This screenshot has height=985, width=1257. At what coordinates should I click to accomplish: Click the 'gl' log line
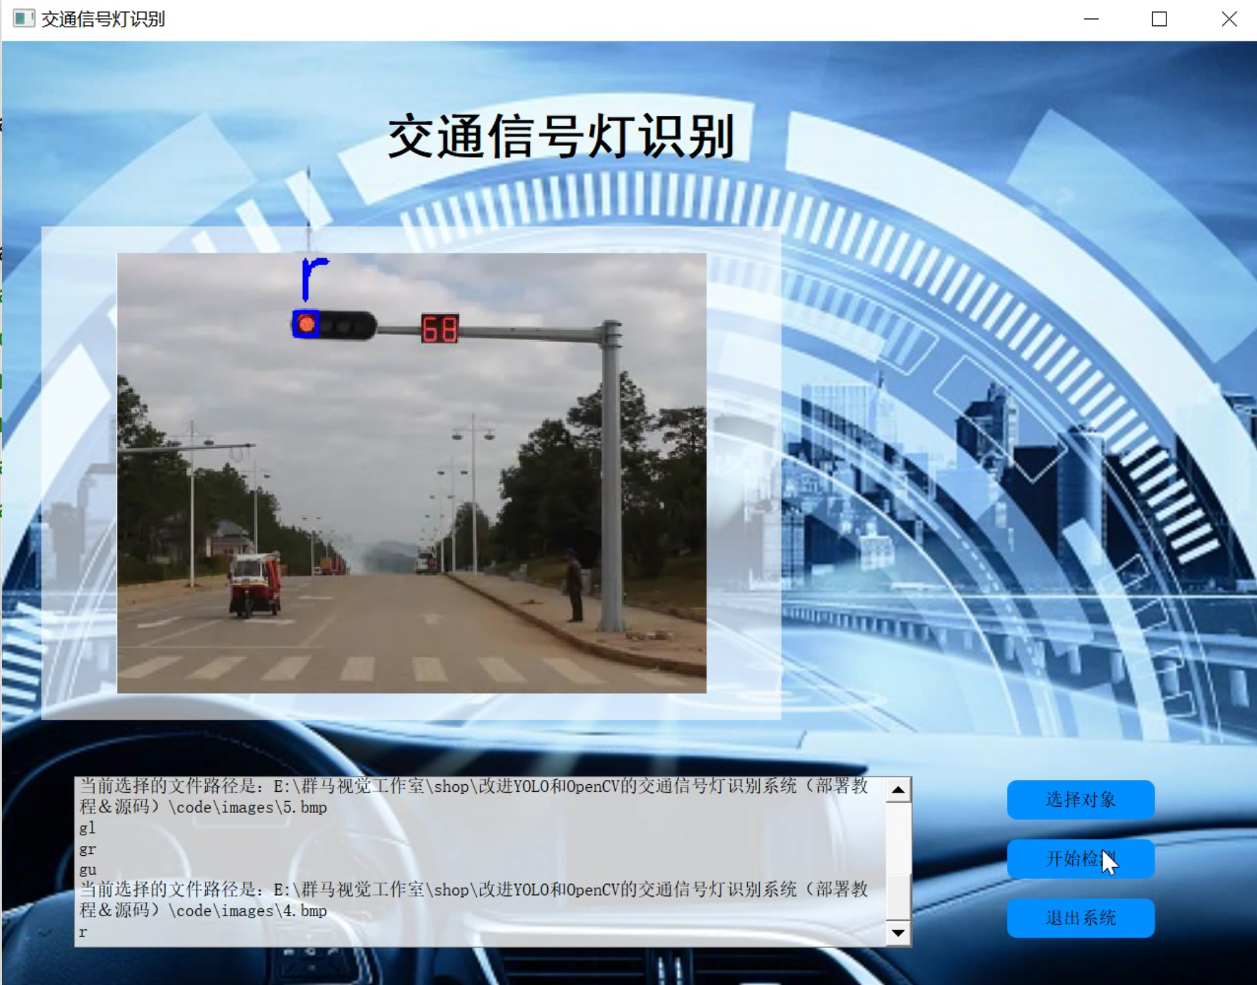pos(87,828)
